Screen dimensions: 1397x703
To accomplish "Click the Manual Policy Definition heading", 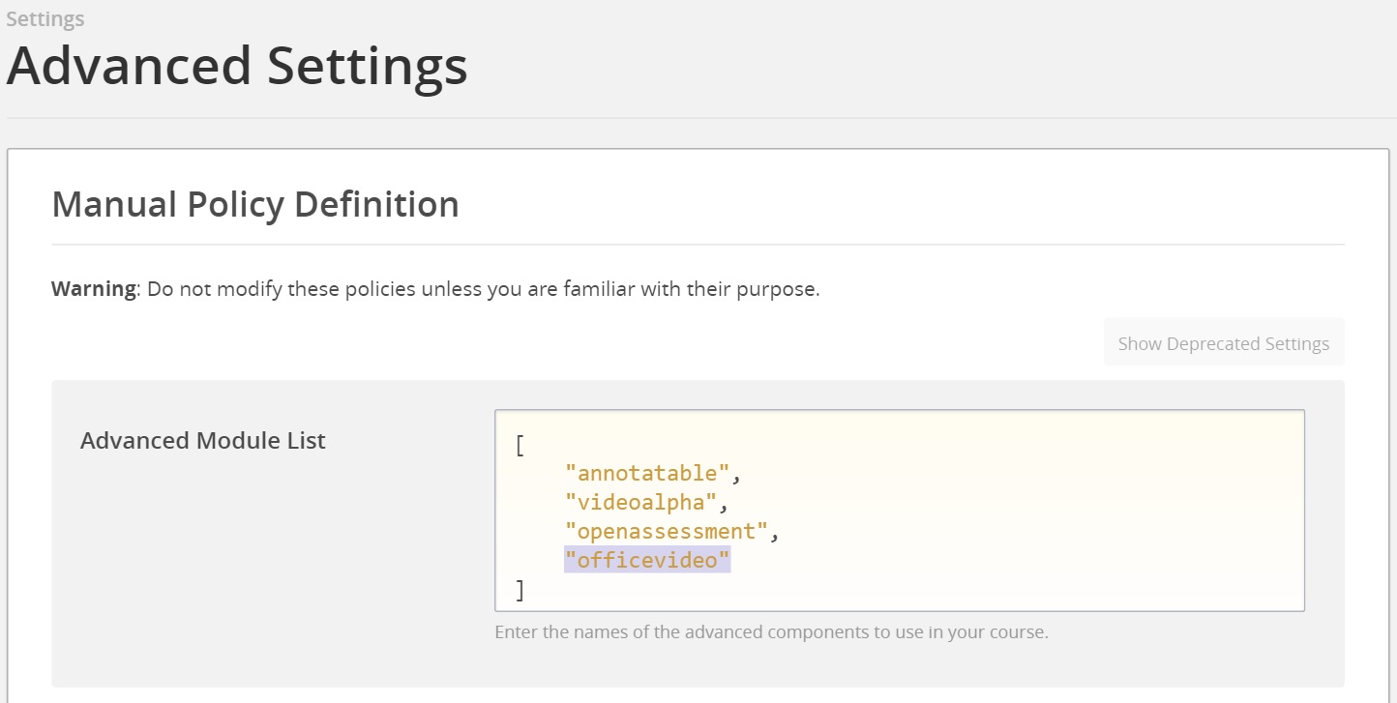I will pos(255,205).
